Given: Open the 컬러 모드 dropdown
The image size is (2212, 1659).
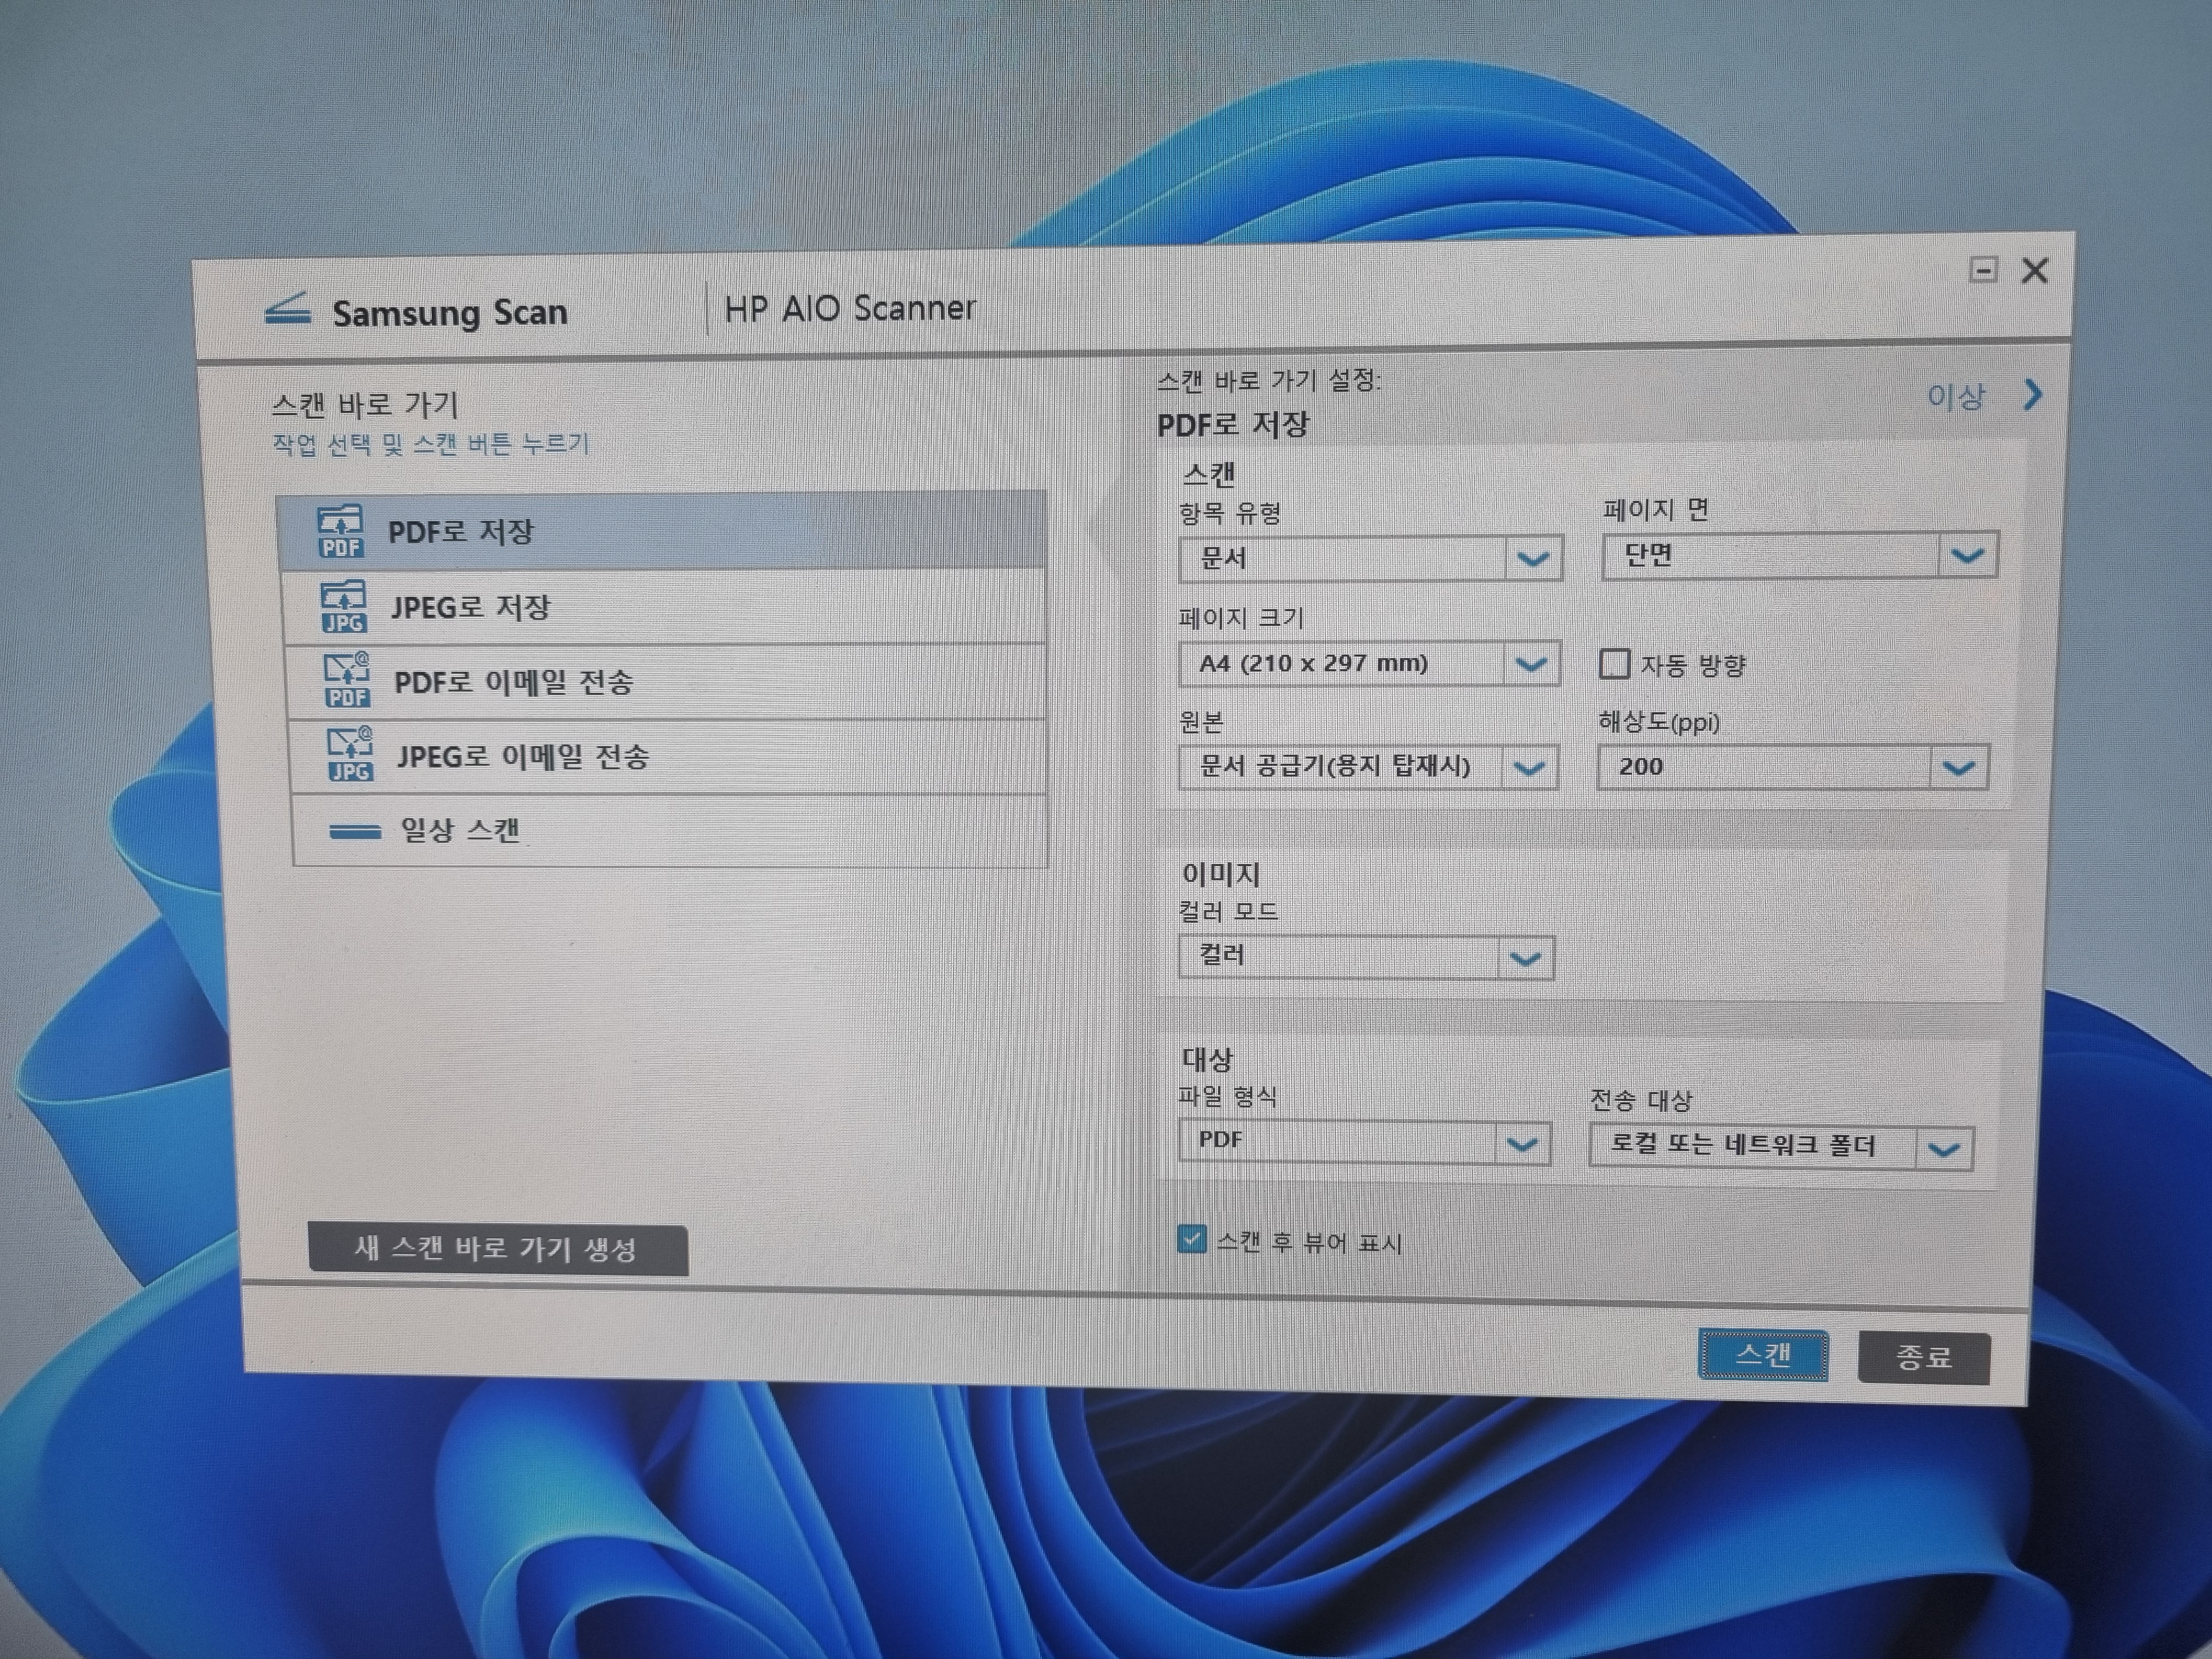Looking at the screenshot, I should pos(1524,959).
